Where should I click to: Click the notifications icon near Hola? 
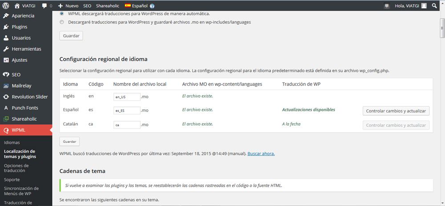(x=387, y=6)
